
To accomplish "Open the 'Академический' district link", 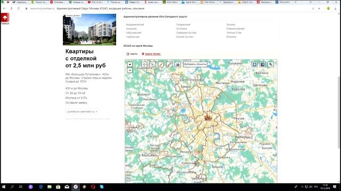I will coord(135,25).
